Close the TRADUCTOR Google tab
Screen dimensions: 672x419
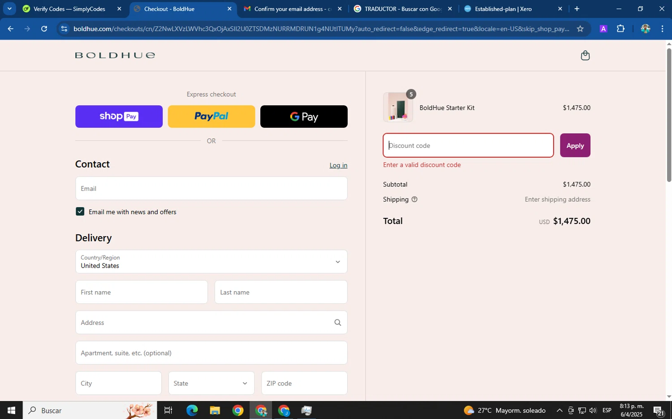click(x=450, y=9)
